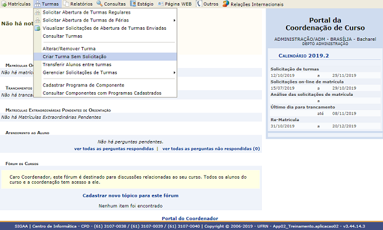
Task: Click icon beside Solicitar Abertura de Turmas de Férias
Action: click(37, 20)
